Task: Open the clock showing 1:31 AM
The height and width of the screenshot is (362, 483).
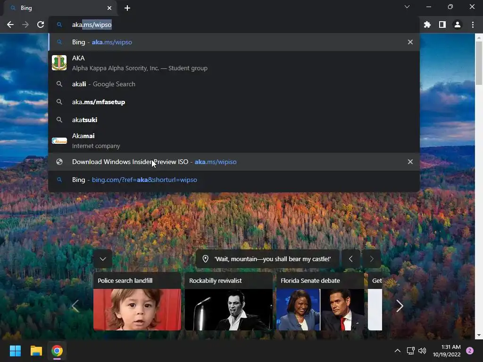Action: tap(447, 351)
